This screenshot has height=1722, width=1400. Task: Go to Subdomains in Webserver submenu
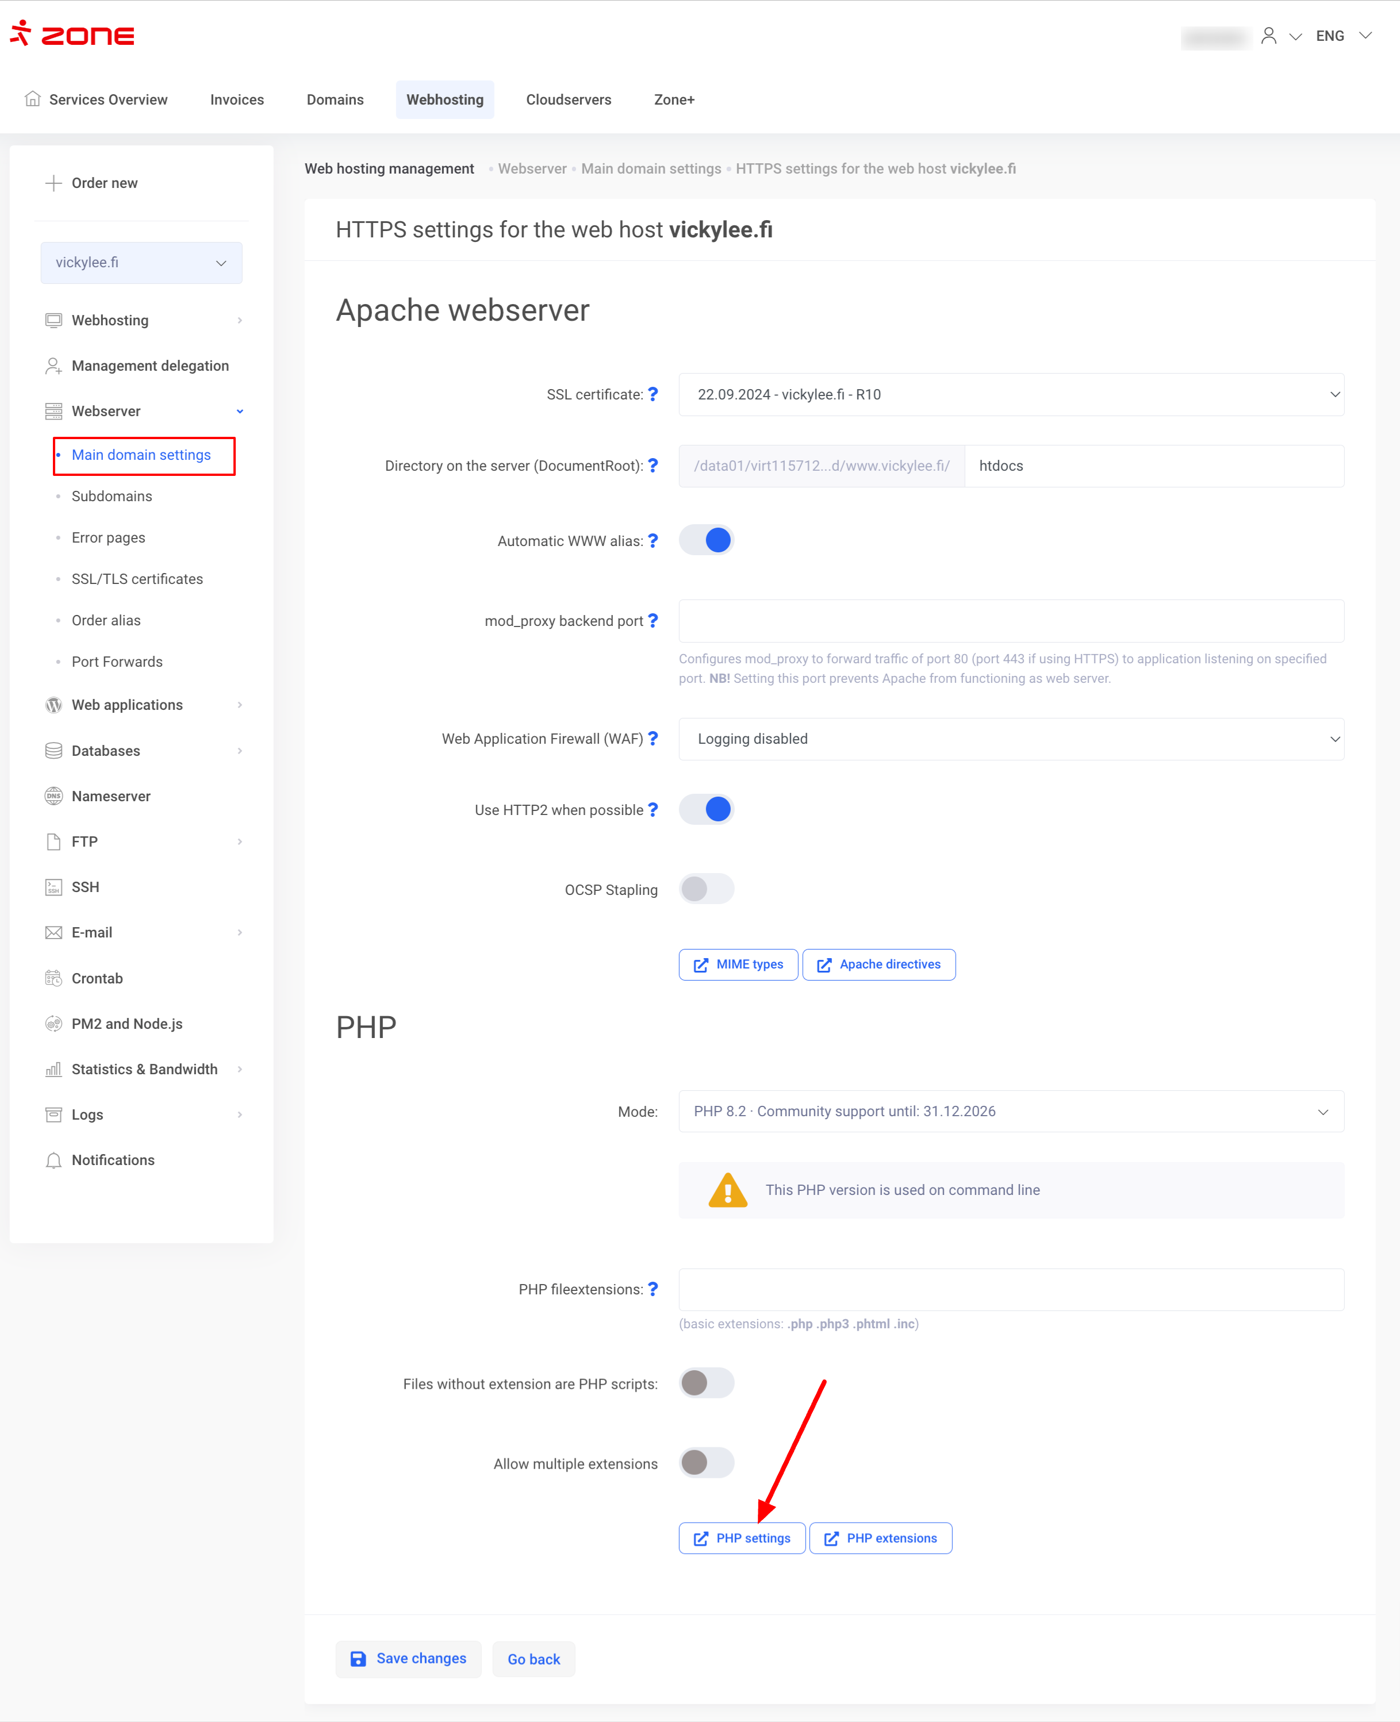[112, 496]
